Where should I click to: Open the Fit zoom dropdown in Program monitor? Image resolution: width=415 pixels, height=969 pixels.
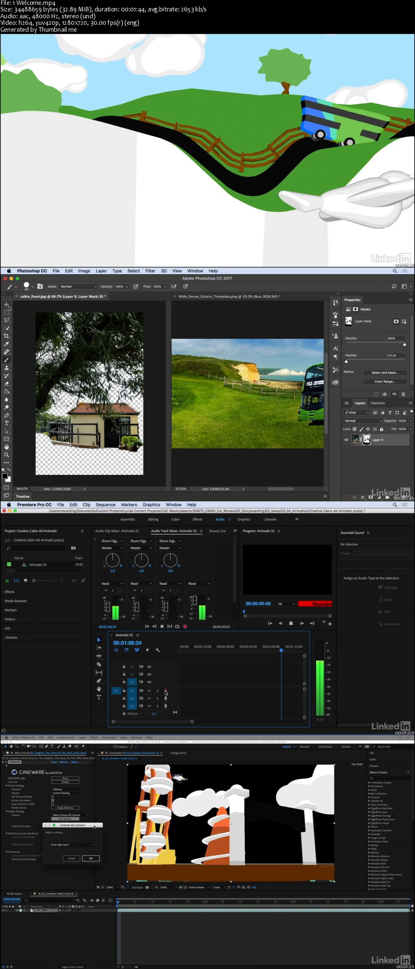(287, 604)
